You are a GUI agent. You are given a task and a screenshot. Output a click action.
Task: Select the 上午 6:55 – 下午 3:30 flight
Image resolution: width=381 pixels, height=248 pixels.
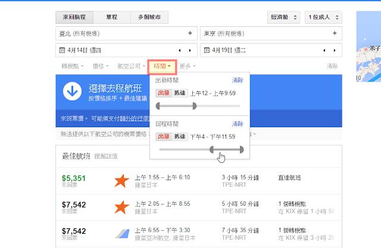pos(199,234)
